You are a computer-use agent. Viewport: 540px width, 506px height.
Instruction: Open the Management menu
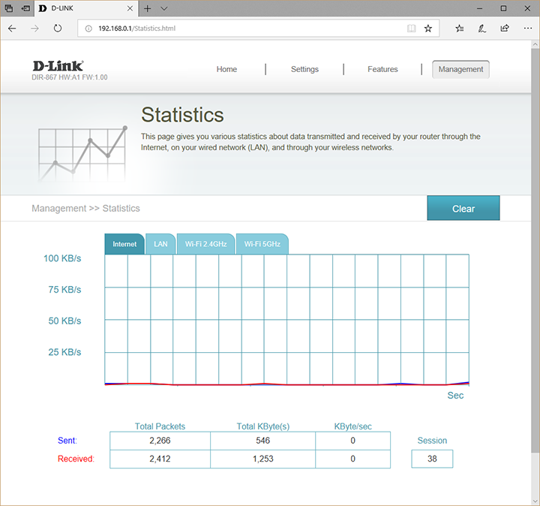[x=460, y=69]
